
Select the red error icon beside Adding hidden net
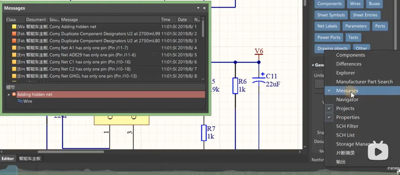[x=14, y=94]
